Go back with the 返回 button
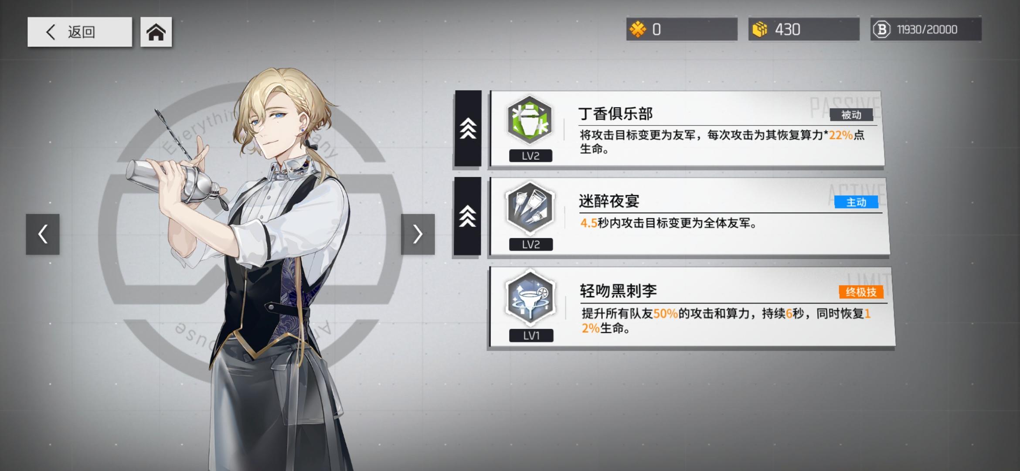This screenshot has height=471, width=1020. tap(80, 32)
